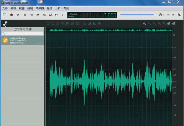Click the music note logo icon
This screenshot has height=126, width=184.
(5, 23)
